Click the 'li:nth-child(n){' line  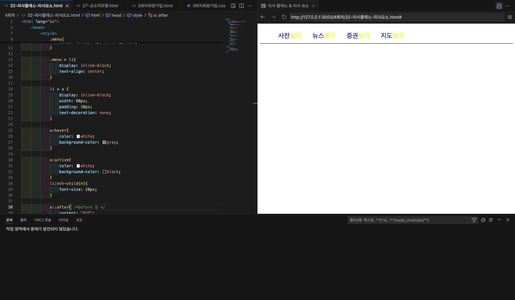click(69, 184)
